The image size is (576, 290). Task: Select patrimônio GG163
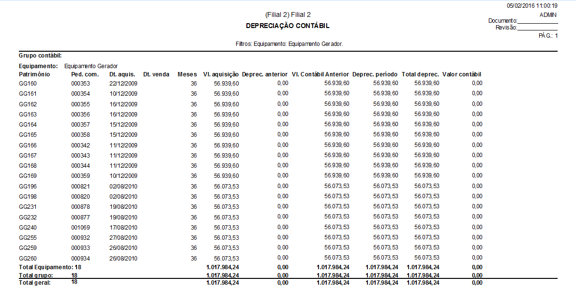coord(28,115)
